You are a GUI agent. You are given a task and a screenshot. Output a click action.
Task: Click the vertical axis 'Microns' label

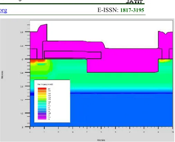point(2,75)
